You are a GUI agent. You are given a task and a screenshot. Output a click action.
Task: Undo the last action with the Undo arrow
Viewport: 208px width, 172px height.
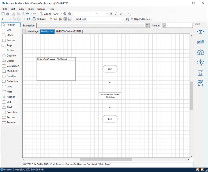pyautogui.click(x=28, y=14)
